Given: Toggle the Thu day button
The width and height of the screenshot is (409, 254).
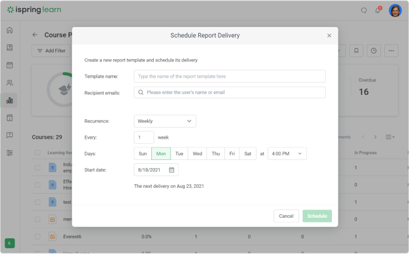Looking at the screenshot, I should click(216, 154).
